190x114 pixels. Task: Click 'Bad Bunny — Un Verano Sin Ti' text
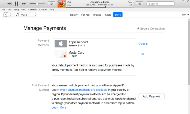99,5
